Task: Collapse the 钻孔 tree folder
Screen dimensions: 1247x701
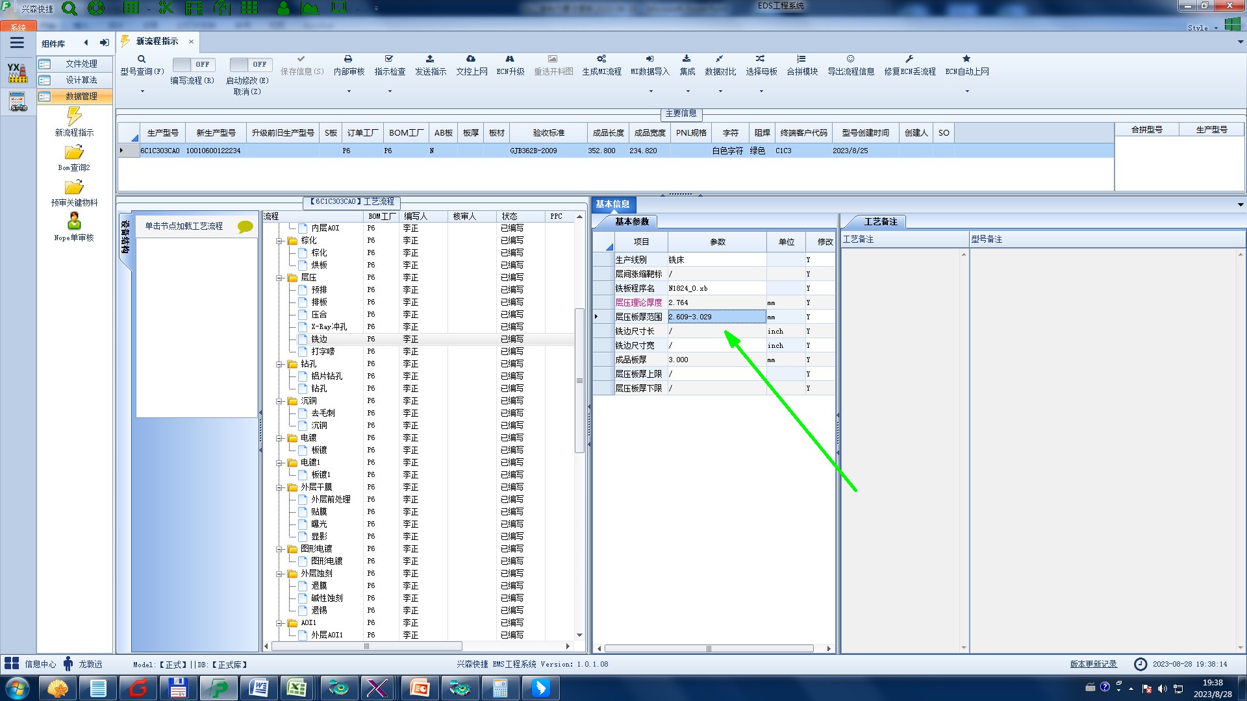Action: coord(279,364)
